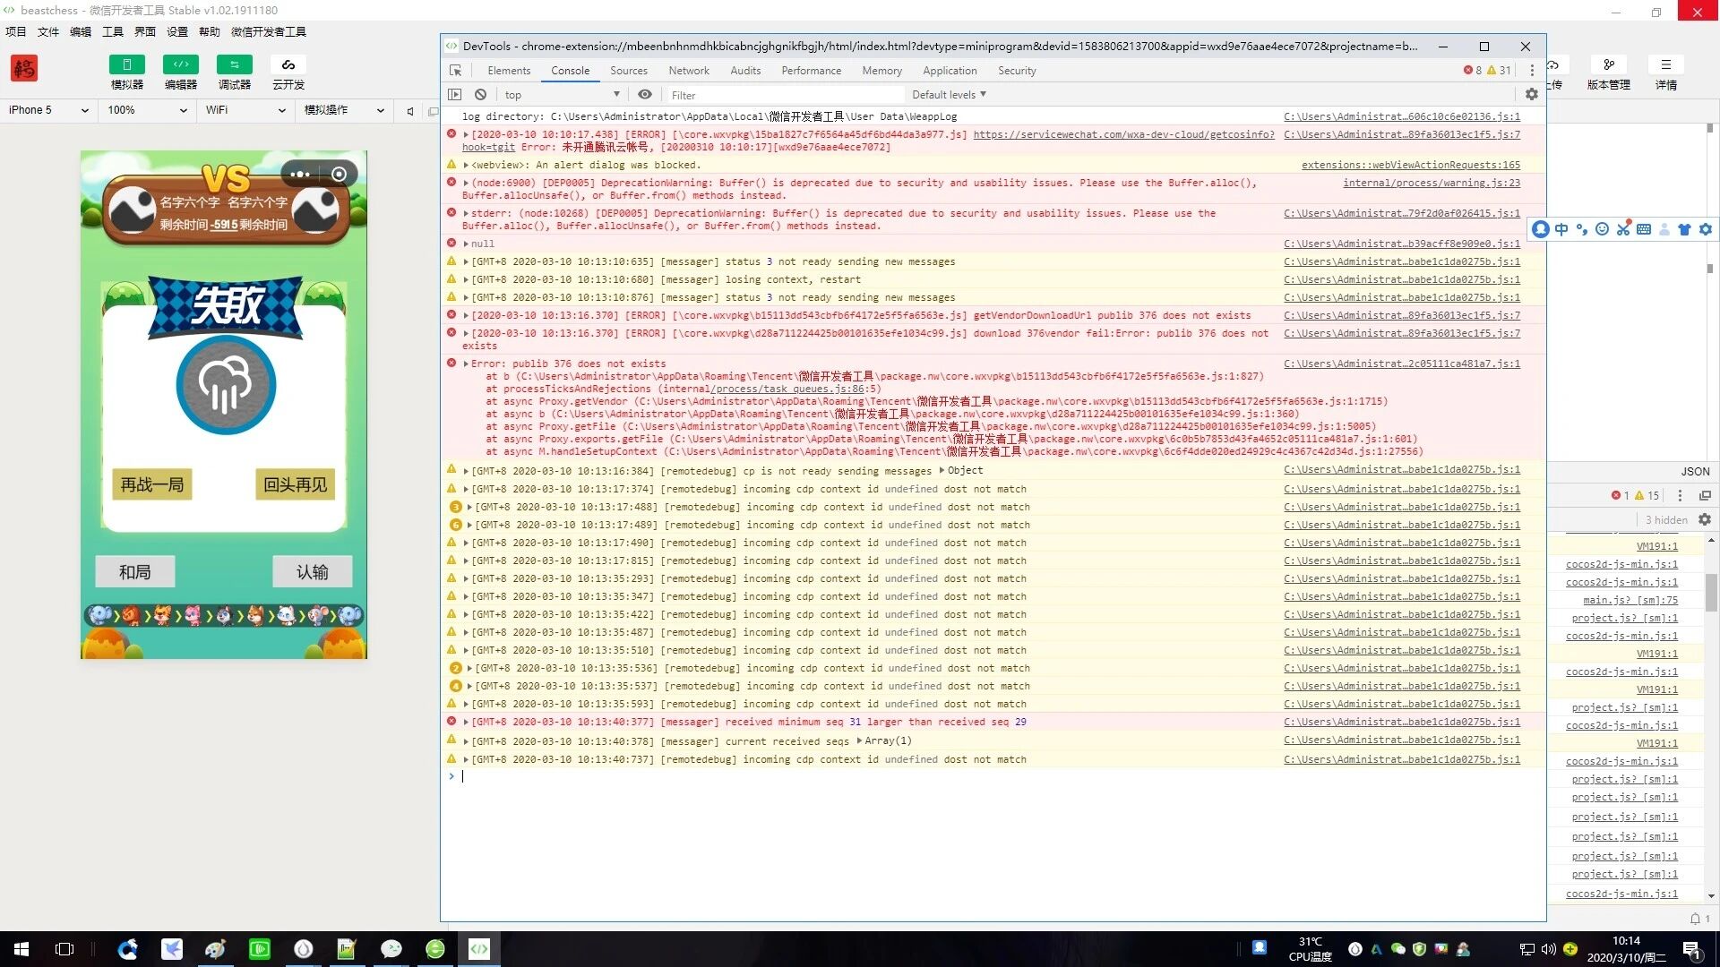
Task: Click the show console sidebar icon
Action: tap(455, 95)
